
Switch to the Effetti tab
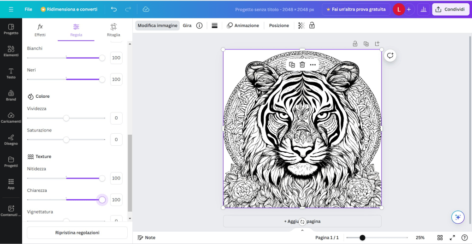tap(40, 30)
